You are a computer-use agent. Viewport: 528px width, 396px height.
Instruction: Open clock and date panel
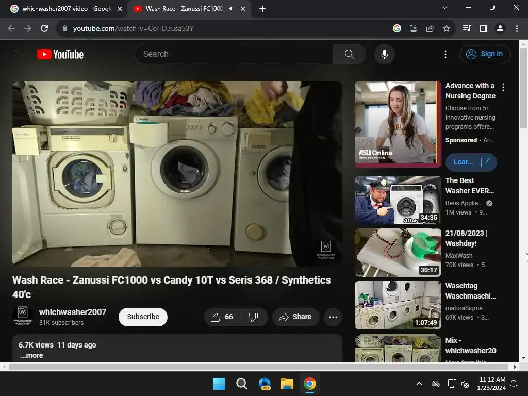(x=491, y=384)
